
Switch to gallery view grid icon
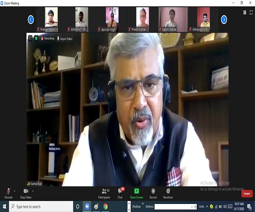245,12
